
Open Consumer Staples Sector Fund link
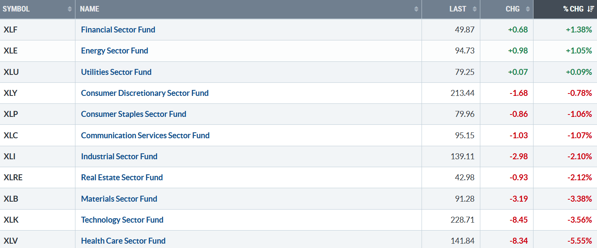click(134, 114)
